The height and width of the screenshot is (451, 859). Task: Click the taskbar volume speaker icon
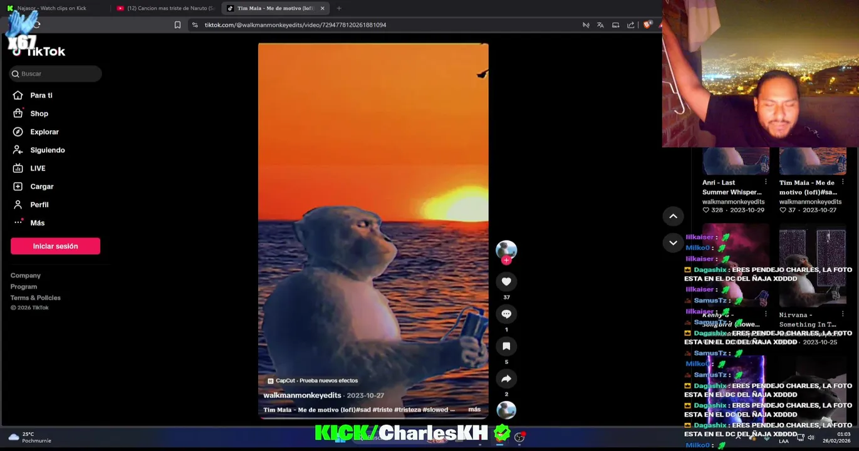(810, 438)
